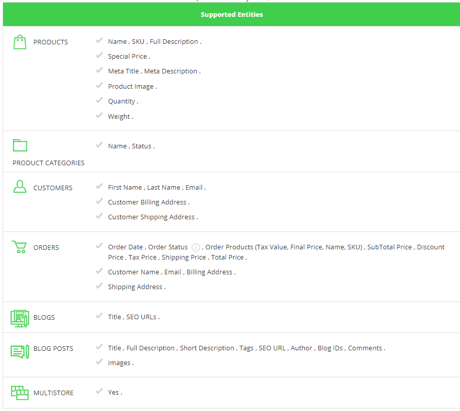Click the Supported Entities green header
The height and width of the screenshot is (411, 460).
[232, 15]
